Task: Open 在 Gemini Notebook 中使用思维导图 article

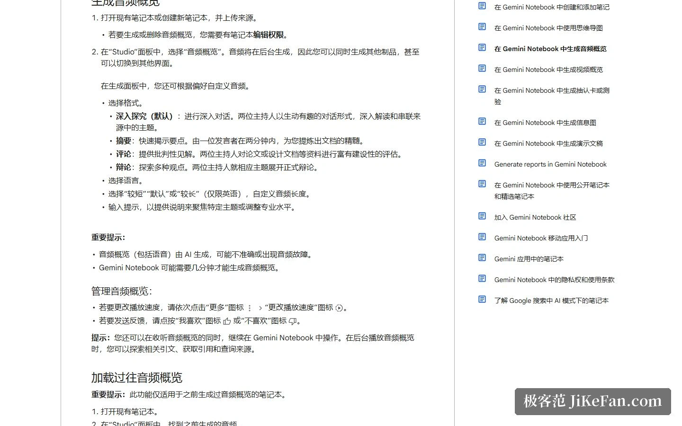Action: (548, 28)
